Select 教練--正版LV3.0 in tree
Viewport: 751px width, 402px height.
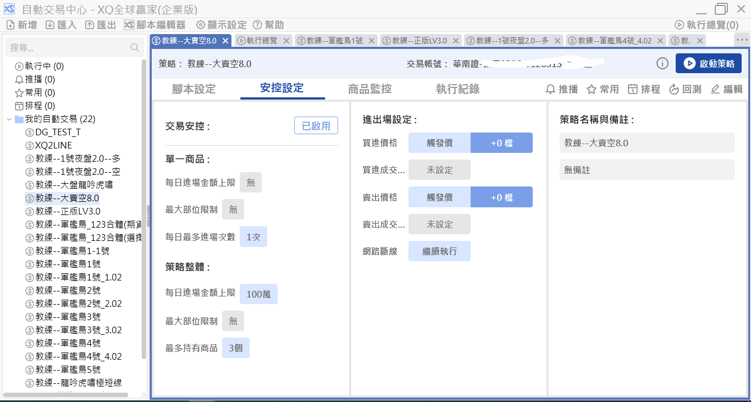pos(63,211)
